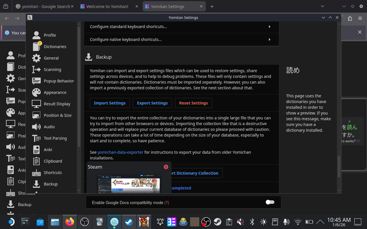Click the Text Parsing sidebar icon
This screenshot has width=367, height=229.
(x=36, y=138)
